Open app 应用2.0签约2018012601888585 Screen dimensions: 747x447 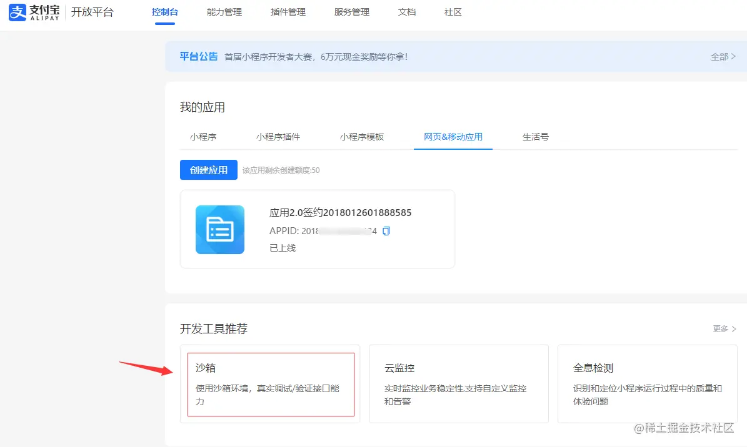pyautogui.click(x=340, y=213)
